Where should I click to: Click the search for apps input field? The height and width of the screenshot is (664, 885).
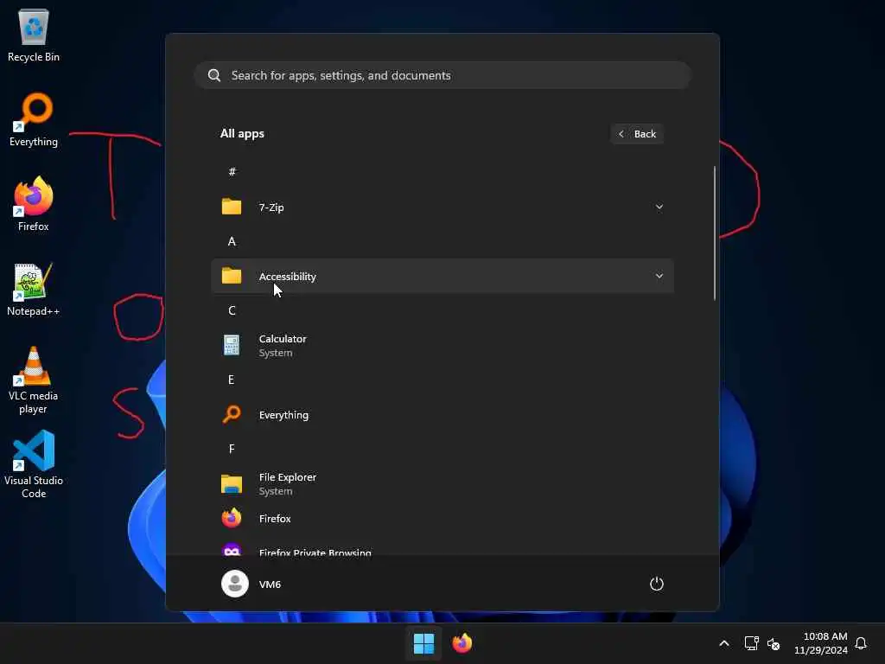[x=442, y=76]
